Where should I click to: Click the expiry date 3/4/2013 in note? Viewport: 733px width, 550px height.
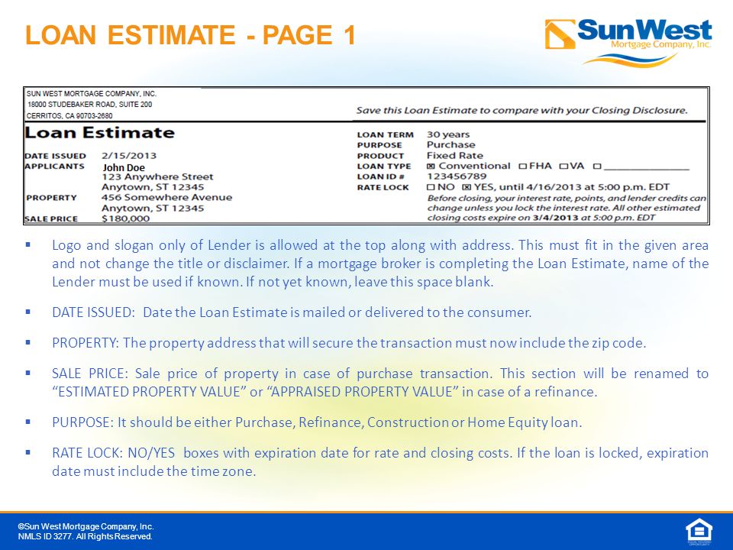pos(555,218)
